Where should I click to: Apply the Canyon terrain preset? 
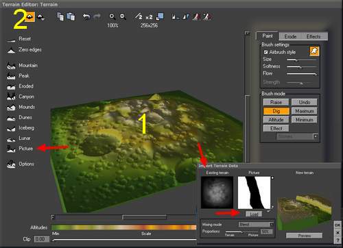tap(21, 97)
